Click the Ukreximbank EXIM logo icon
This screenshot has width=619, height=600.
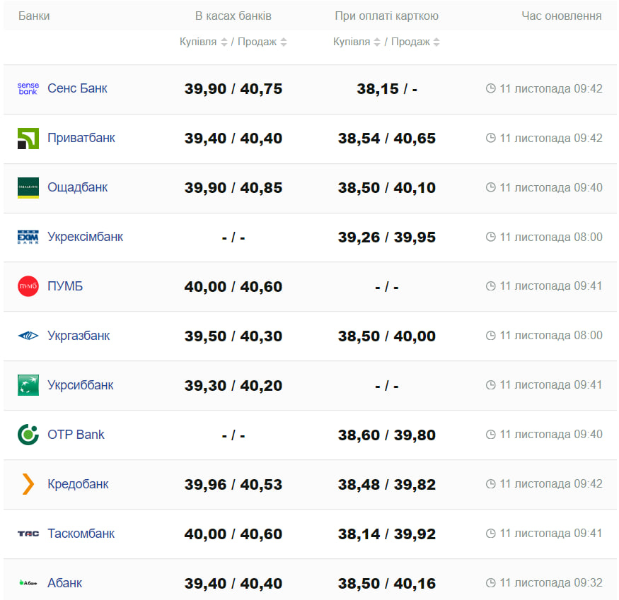(28, 237)
